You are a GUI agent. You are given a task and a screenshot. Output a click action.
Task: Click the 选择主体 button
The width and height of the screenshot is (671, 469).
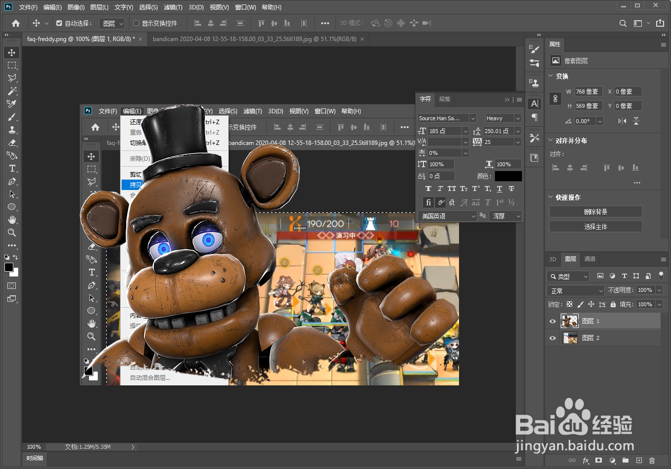[x=596, y=227]
